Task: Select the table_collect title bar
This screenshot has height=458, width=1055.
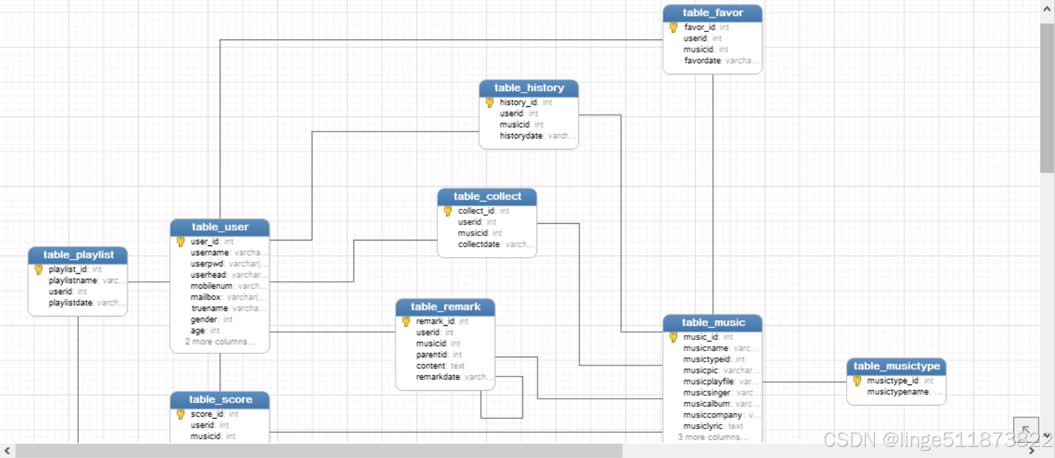Action: tap(487, 197)
